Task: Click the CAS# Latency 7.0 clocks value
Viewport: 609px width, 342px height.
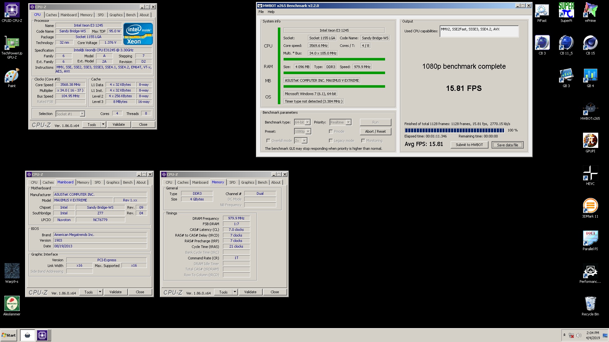Action: click(236, 230)
